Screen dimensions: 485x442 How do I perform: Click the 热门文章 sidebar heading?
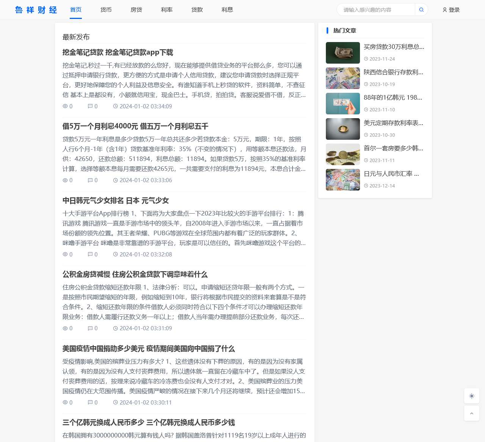click(x=345, y=31)
